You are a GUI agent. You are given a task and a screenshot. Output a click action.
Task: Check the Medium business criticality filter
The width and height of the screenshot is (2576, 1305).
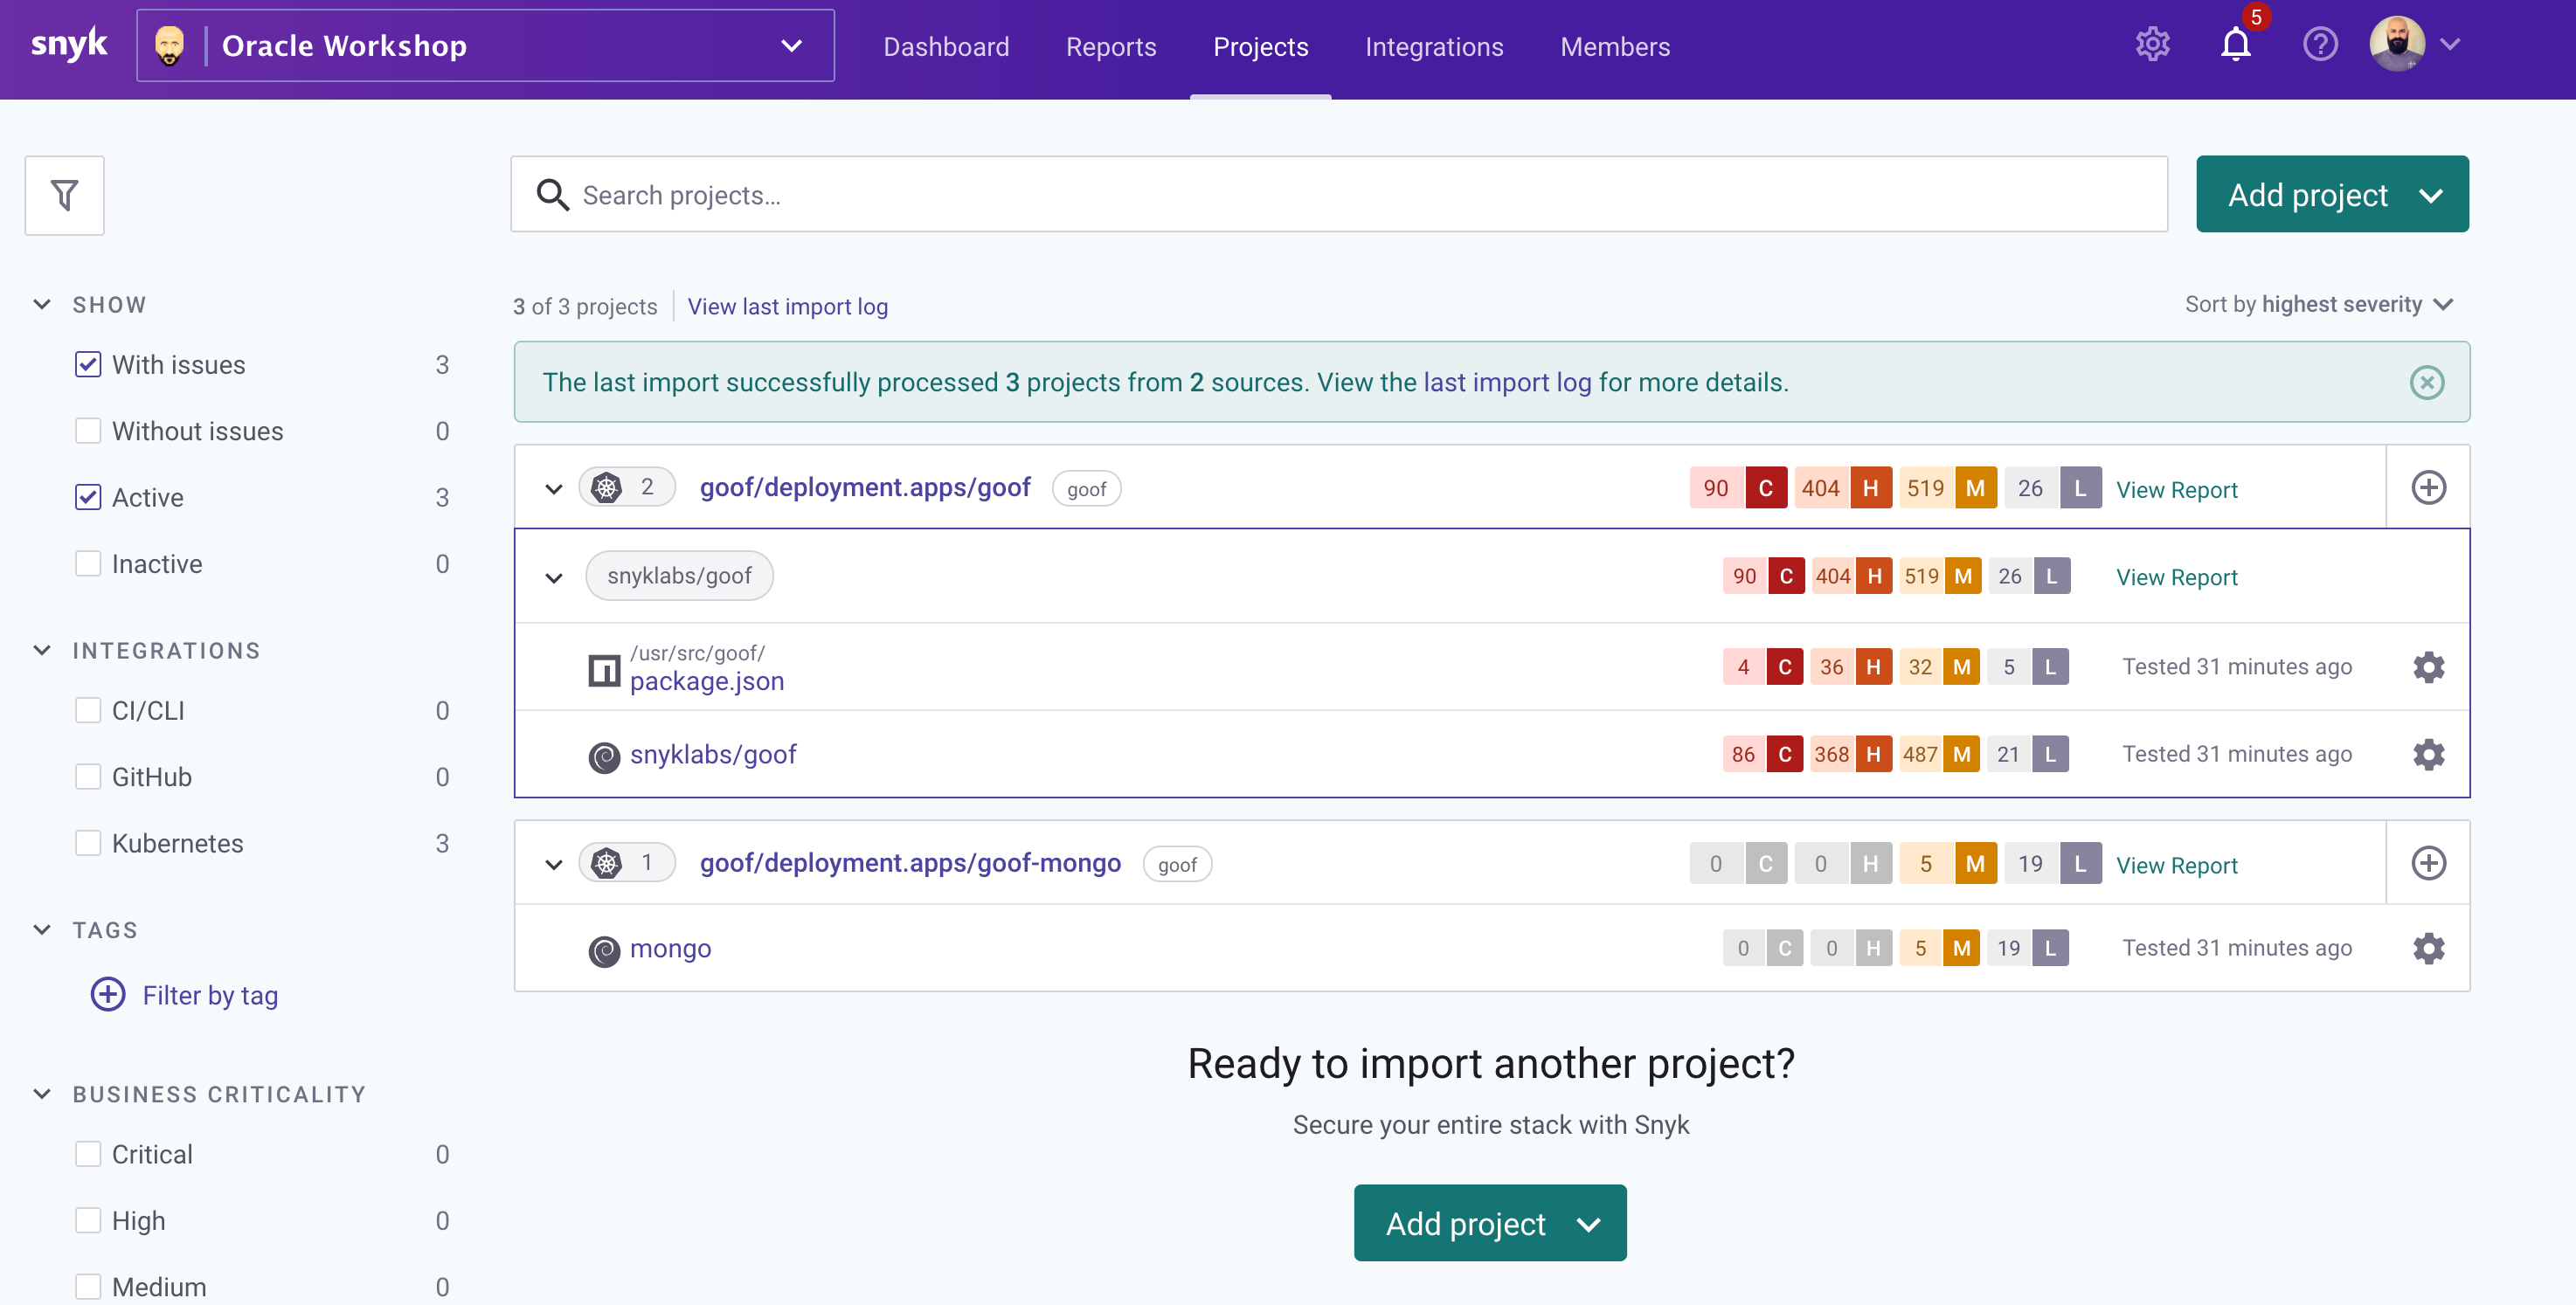click(x=88, y=1287)
